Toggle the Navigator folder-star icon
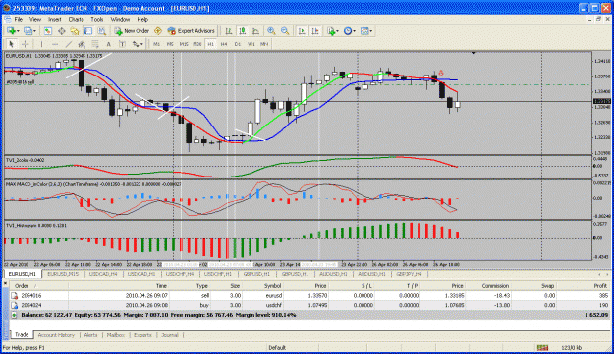The image size is (614, 354). [75, 31]
